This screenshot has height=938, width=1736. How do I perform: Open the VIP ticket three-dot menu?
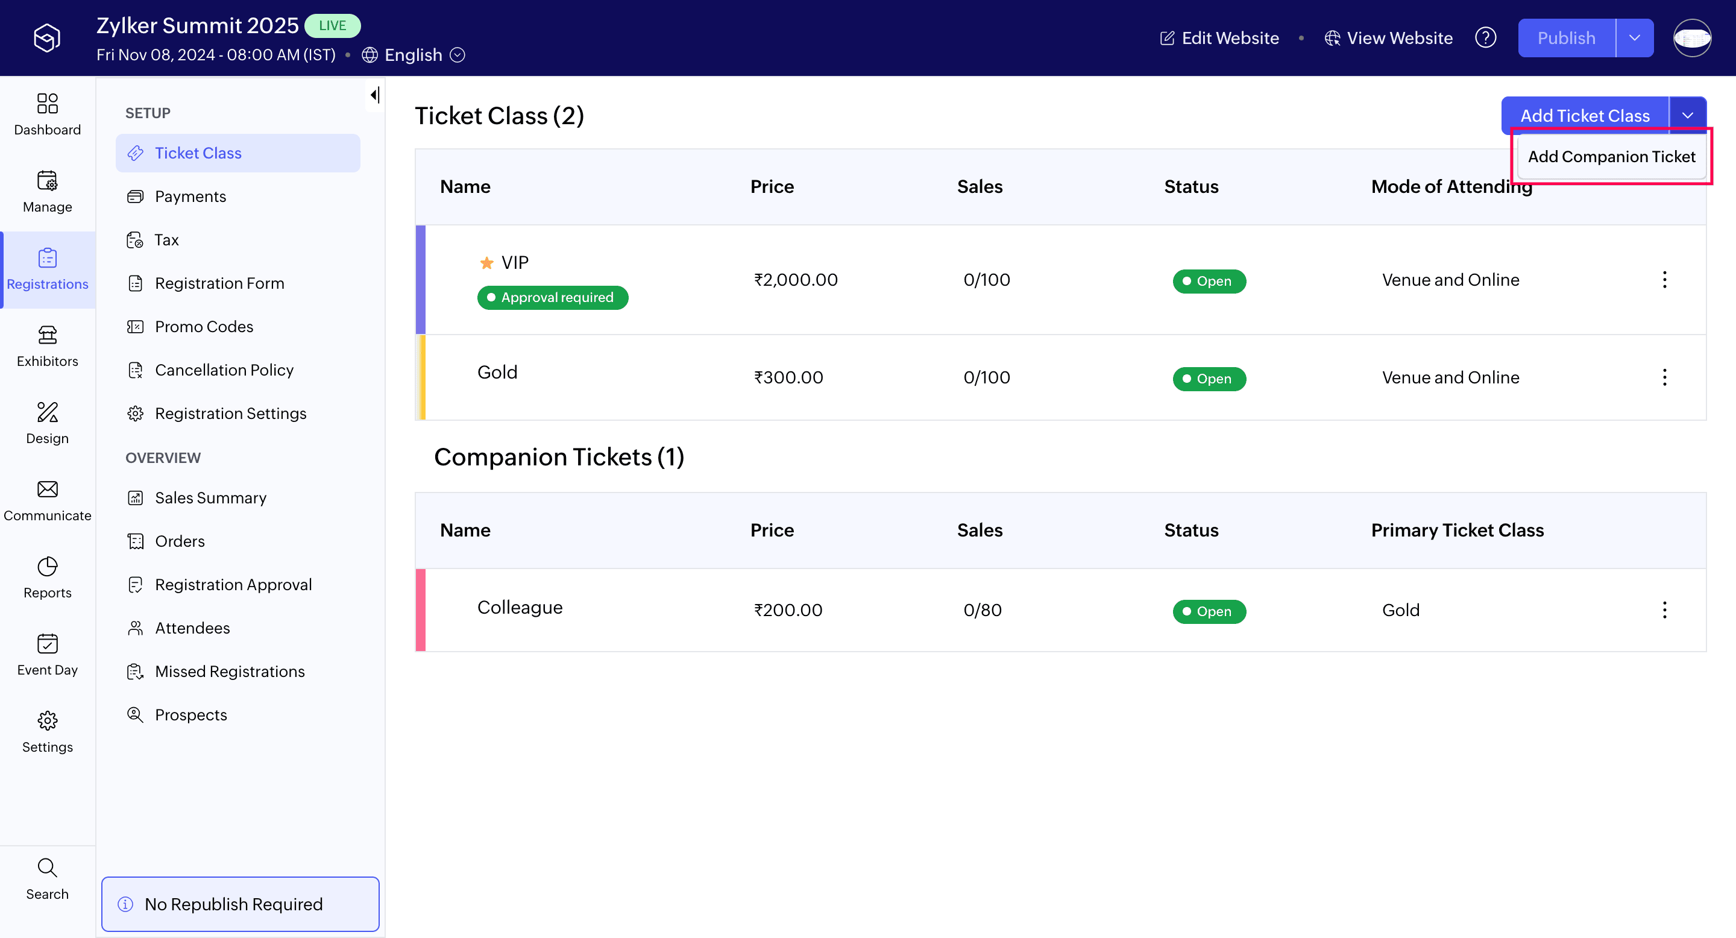click(1664, 280)
